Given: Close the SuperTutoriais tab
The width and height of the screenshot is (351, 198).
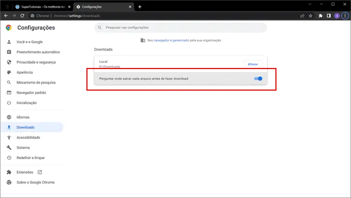Looking at the screenshot, I should pos(69,6).
